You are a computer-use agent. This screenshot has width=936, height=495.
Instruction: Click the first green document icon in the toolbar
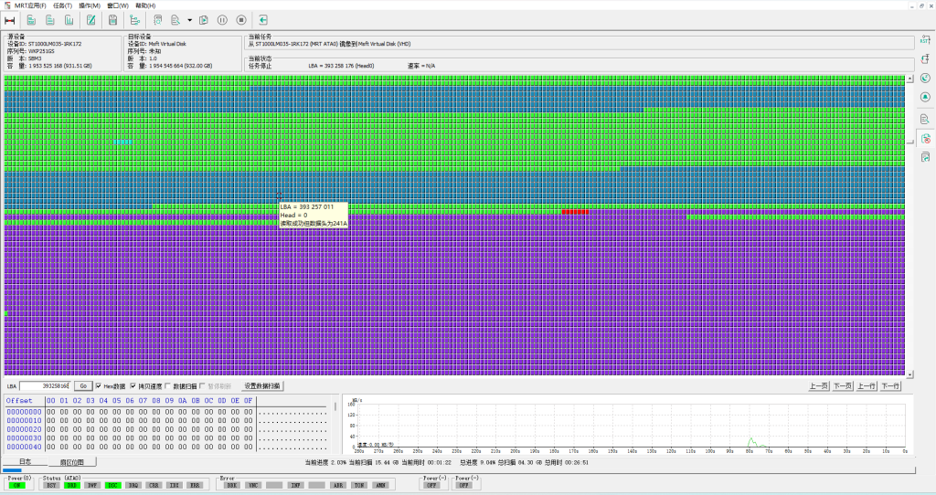point(31,20)
